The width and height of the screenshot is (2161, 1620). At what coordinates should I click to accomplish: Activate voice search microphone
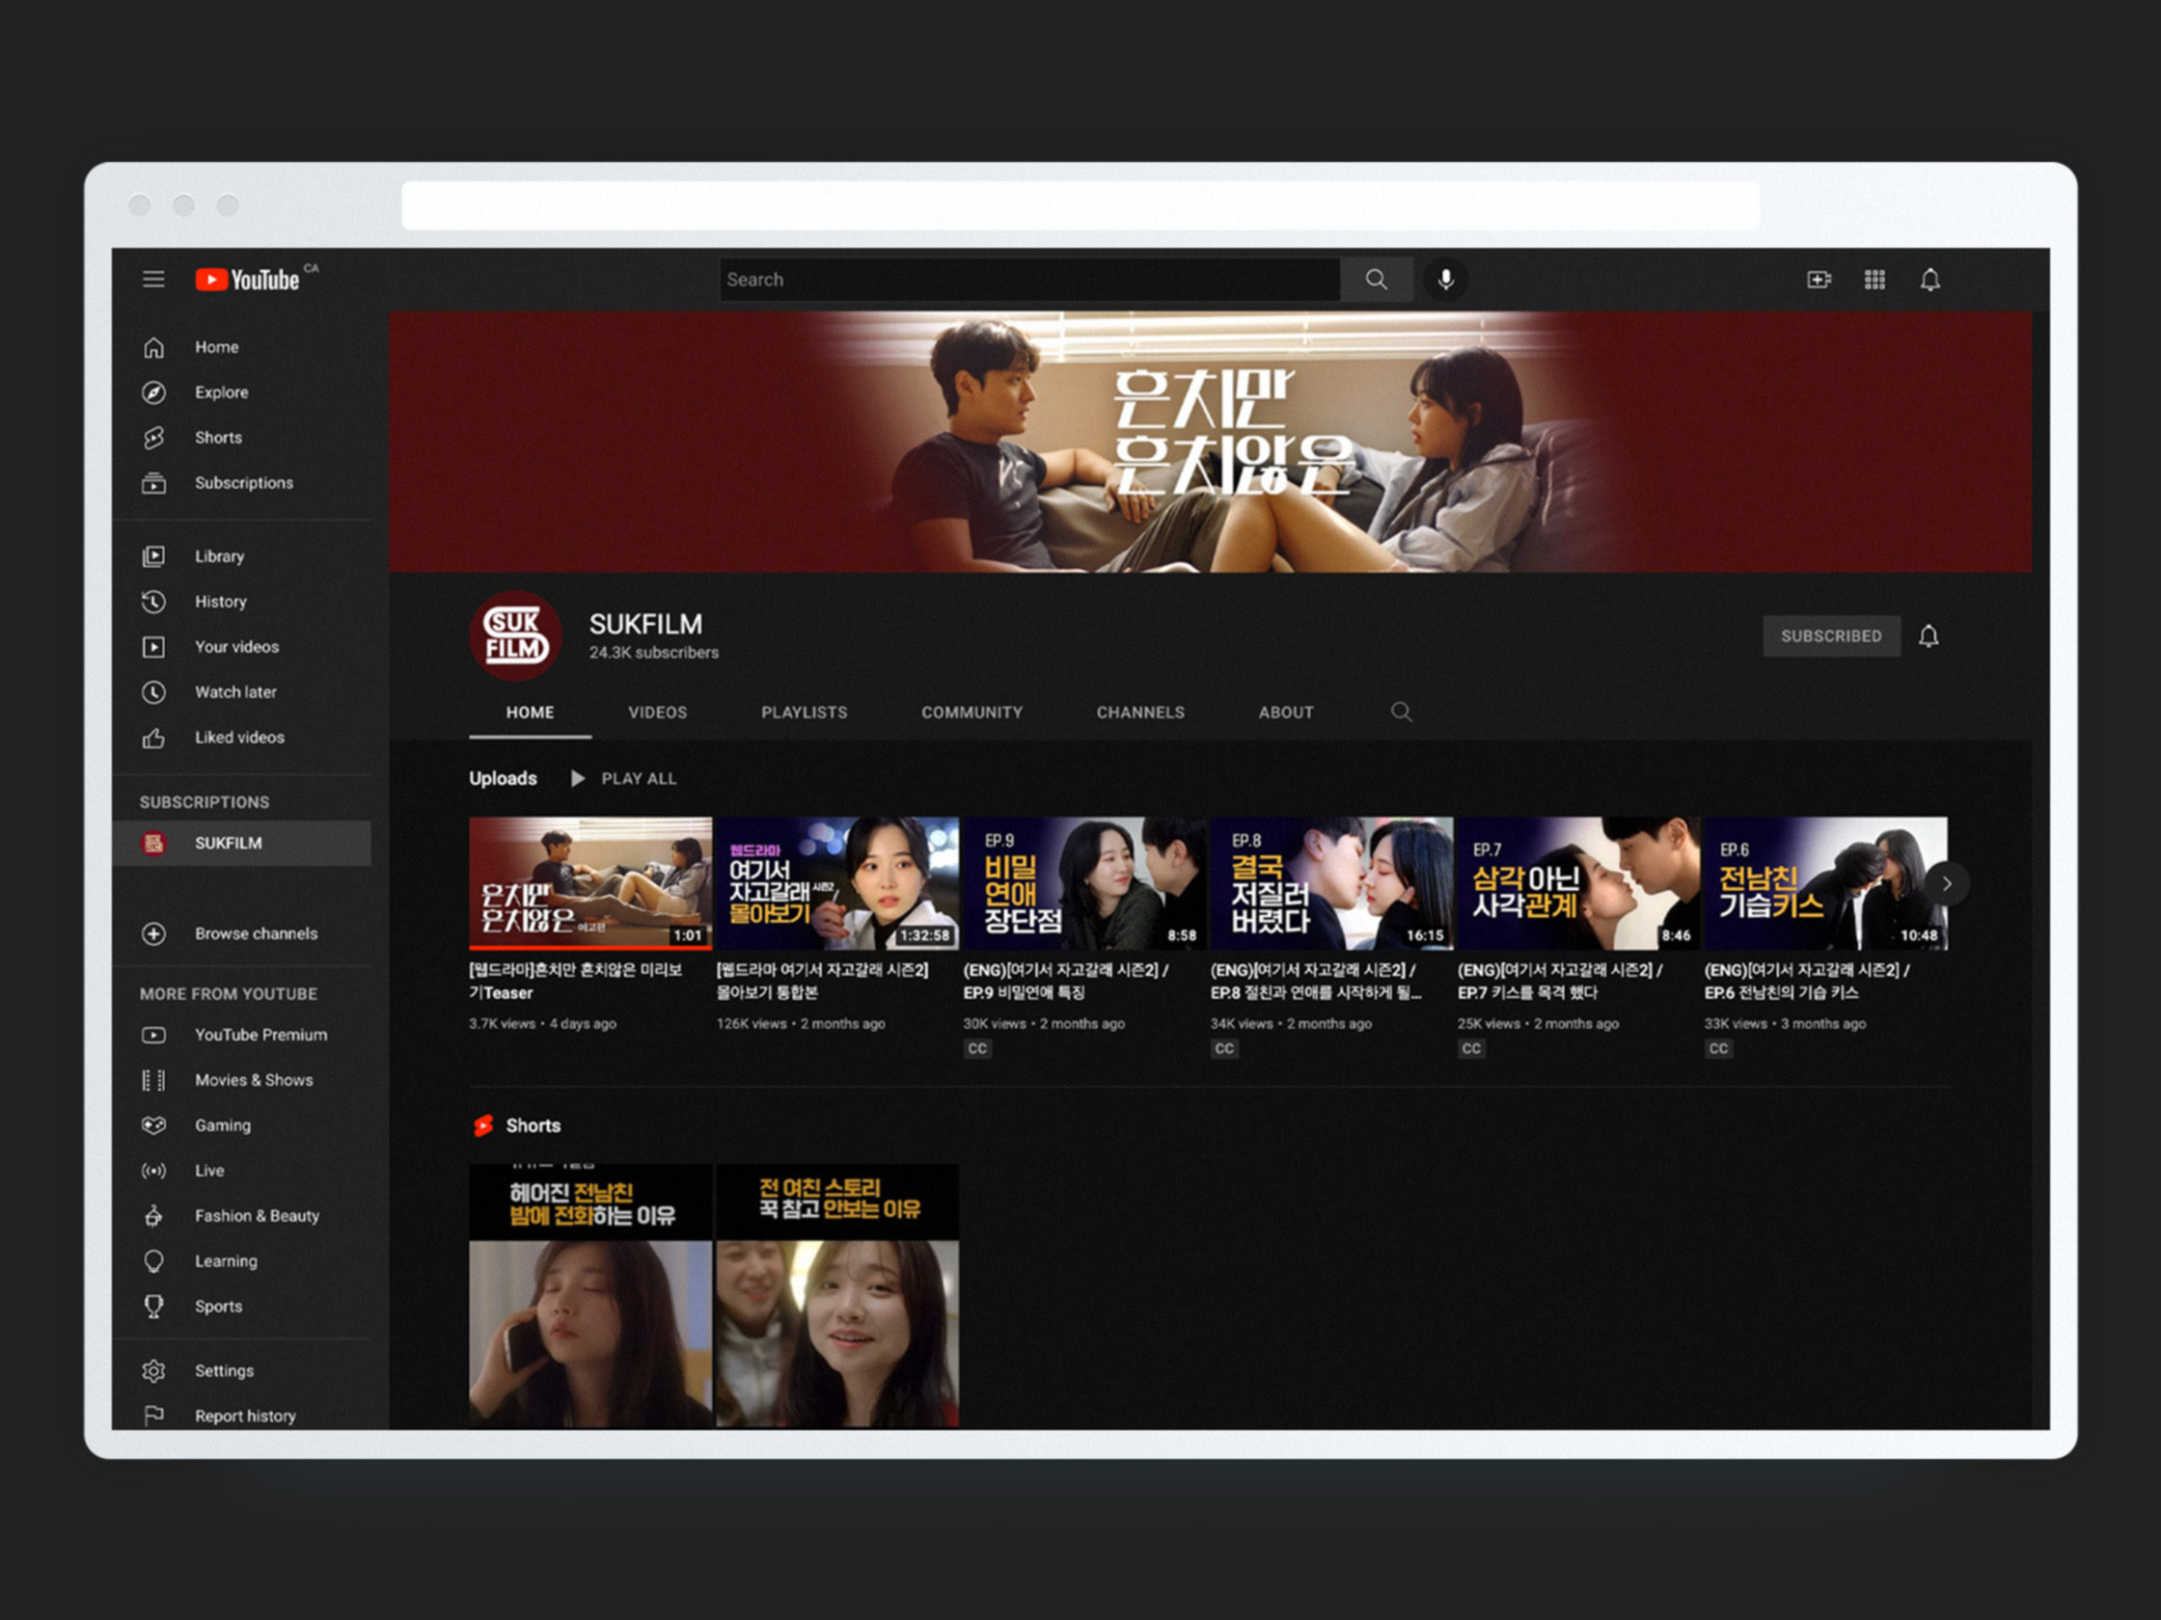coord(1445,280)
